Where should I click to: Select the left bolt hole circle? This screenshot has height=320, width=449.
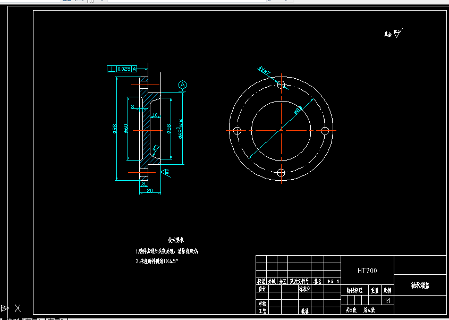point(237,131)
